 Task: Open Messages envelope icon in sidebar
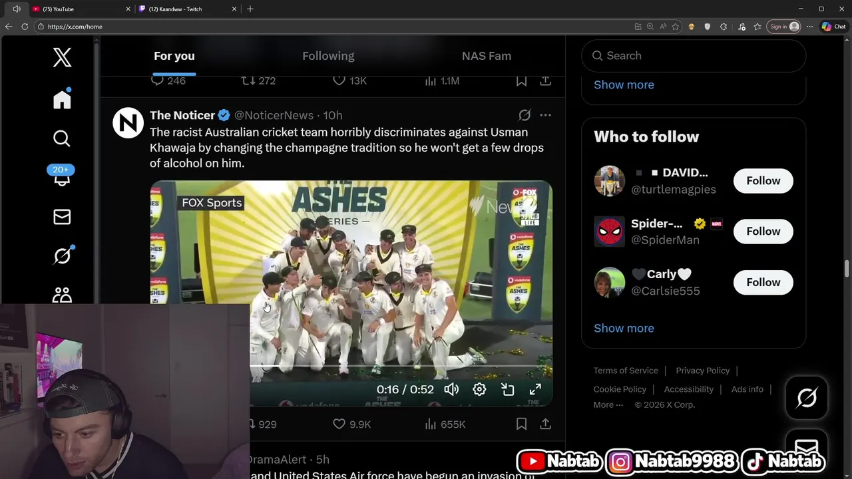[x=62, y=217]
